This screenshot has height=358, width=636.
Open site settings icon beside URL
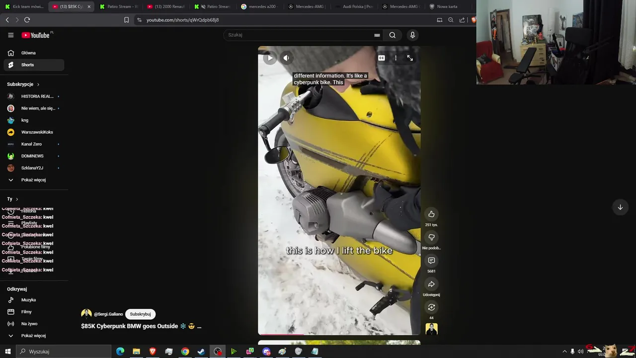(x=139, y=20)
